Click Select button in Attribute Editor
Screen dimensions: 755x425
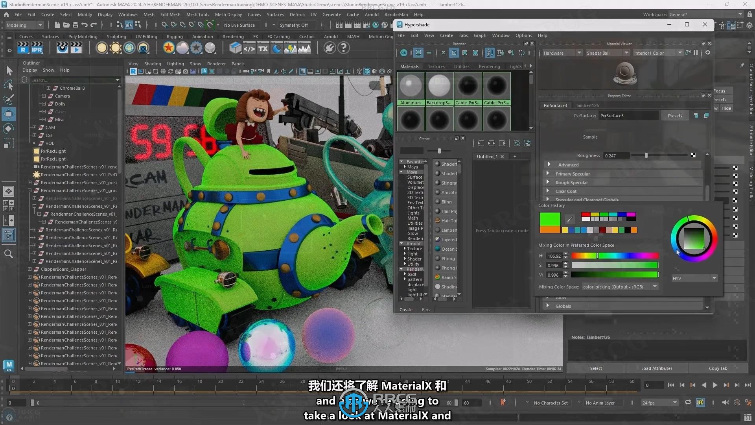596,368
